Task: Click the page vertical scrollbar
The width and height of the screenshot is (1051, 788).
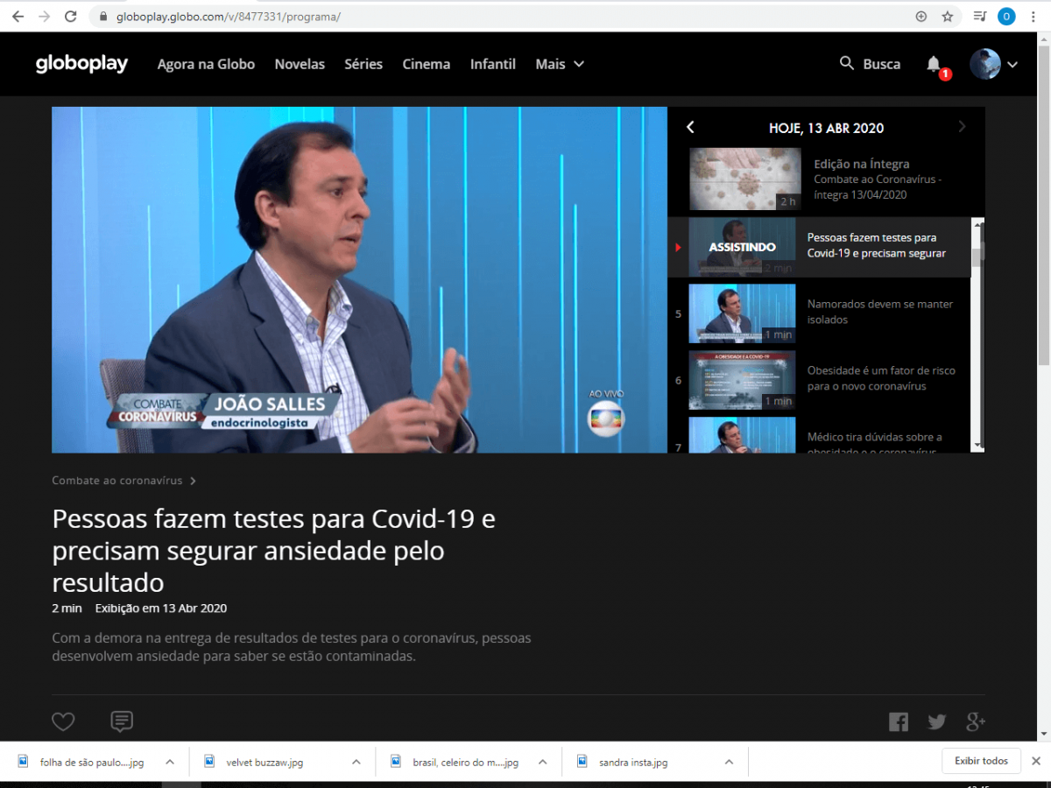Action: 1043,385
